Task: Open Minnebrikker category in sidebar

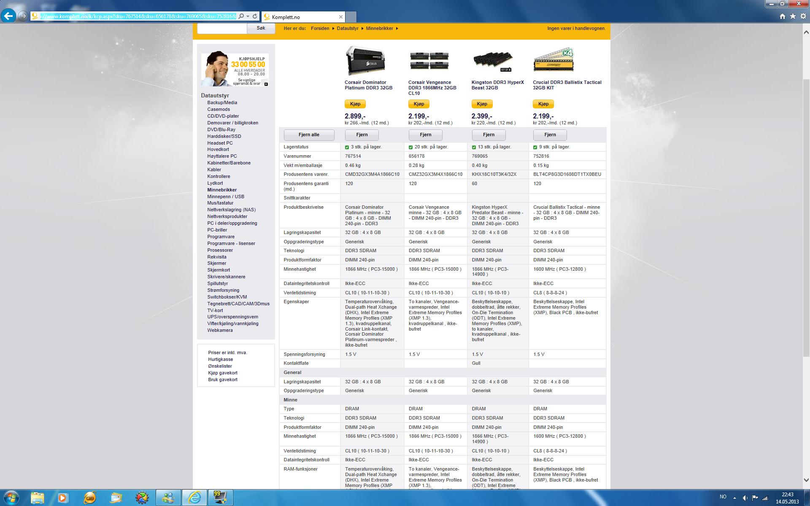Action: tap(222, 190)
